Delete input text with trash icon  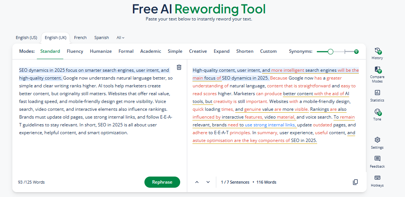click(x=179, y=67)
